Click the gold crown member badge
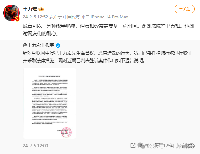The height and width of the screenshot is (154, 200). pos(41,9)
